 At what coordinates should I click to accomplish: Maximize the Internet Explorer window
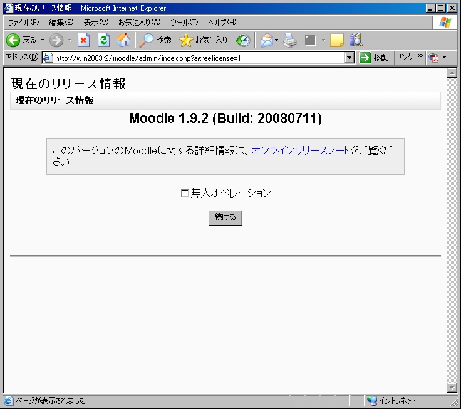[x=441, y=8]
